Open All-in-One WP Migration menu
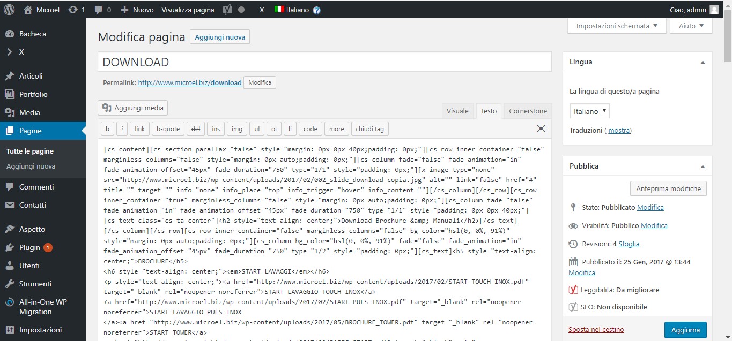Viewport: 732px width, 341px height. point(42,307)
